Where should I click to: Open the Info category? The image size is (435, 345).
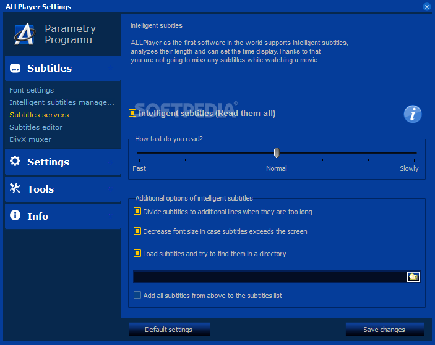[62, 217]
